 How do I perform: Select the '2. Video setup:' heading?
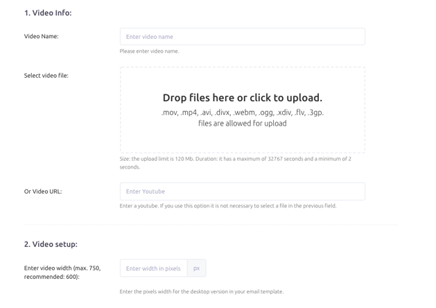51,244
